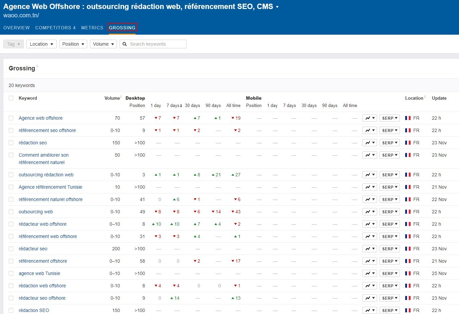Viewport: 459px width, 314px height.
Task: Open chart button for rédacteur seo row
Action: point(369,249)
